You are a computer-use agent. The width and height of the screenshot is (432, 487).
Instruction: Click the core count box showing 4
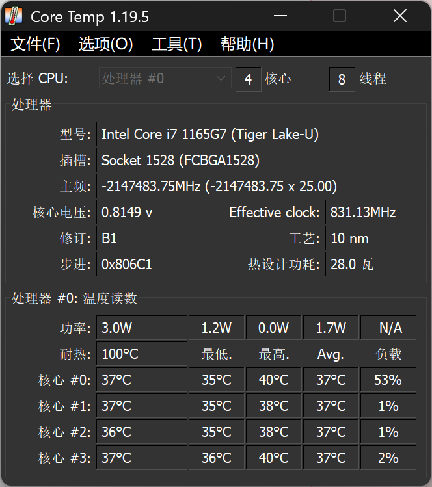(x=248, y=79)
